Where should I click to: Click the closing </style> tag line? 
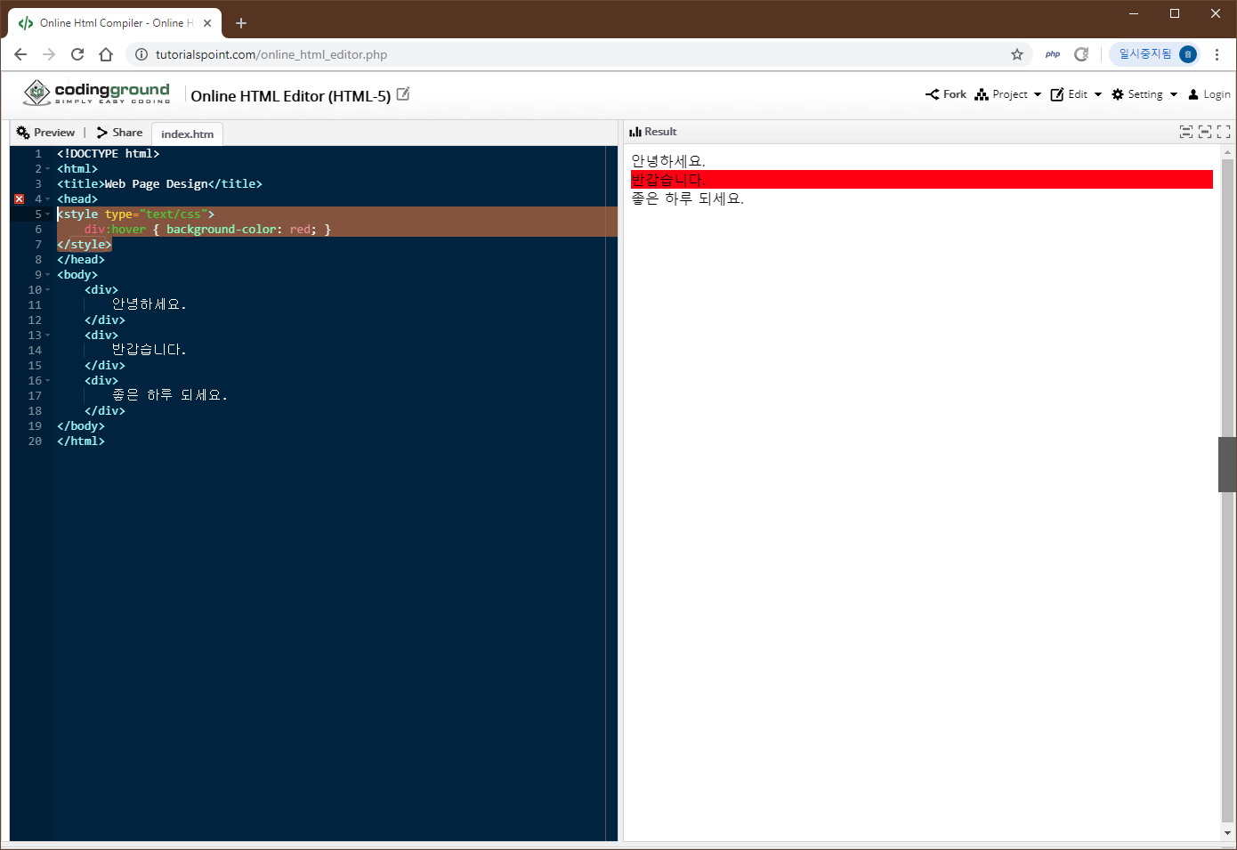click(85, 245)
